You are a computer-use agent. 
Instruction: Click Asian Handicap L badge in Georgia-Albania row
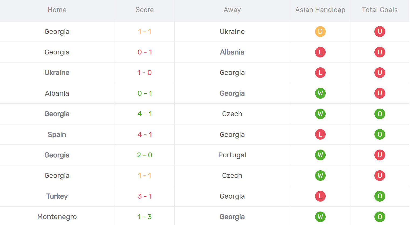tap(320, 52)
